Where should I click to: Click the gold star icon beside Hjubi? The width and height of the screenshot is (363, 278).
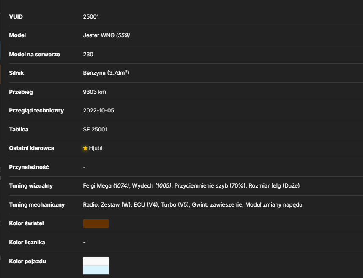(85, 148)
